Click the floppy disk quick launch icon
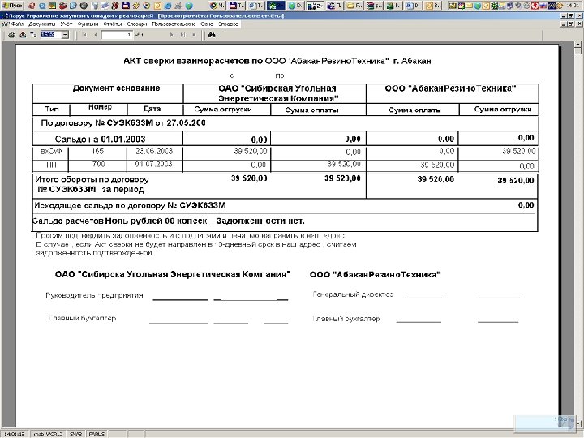 tap(126, 6)
